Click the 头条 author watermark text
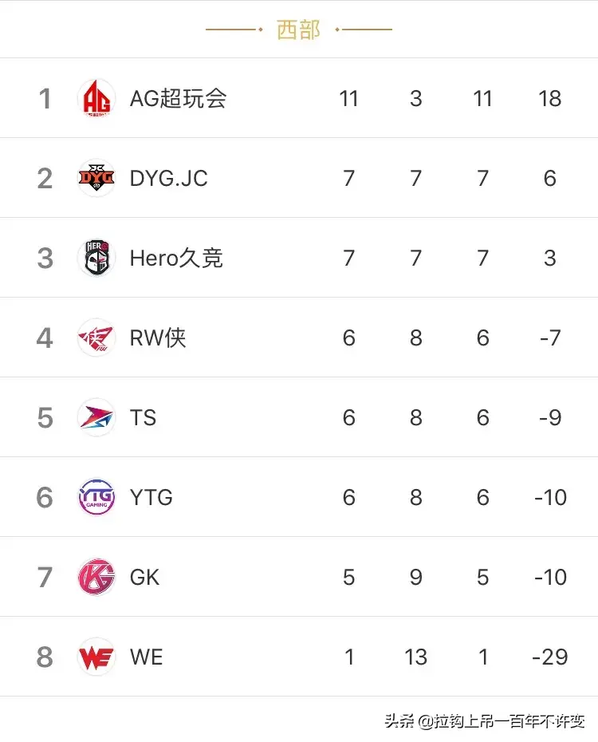The image size is (598, 742). [x=484, y=721]
